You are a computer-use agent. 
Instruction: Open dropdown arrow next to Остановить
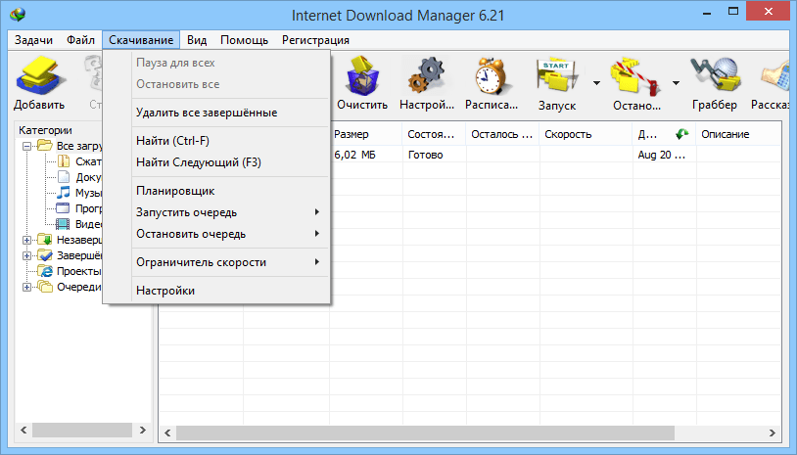[x=676, y=82]
